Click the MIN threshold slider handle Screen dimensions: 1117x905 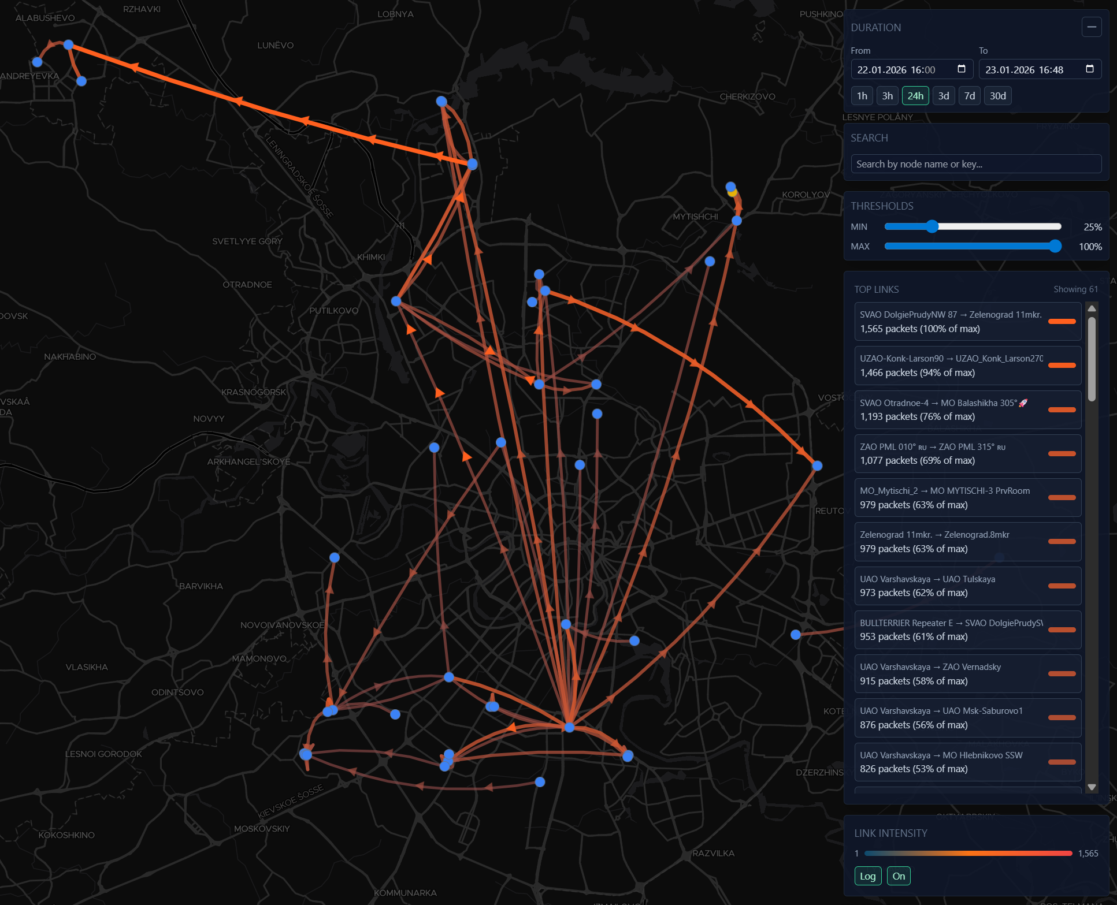click(x=932, y=226)
